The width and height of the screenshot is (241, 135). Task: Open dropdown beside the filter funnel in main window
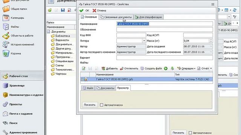229,17
